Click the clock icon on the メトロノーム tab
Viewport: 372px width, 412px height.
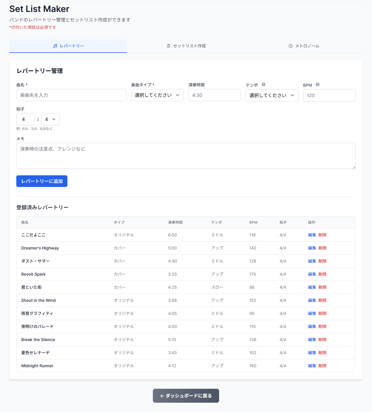tap(291, 46)
